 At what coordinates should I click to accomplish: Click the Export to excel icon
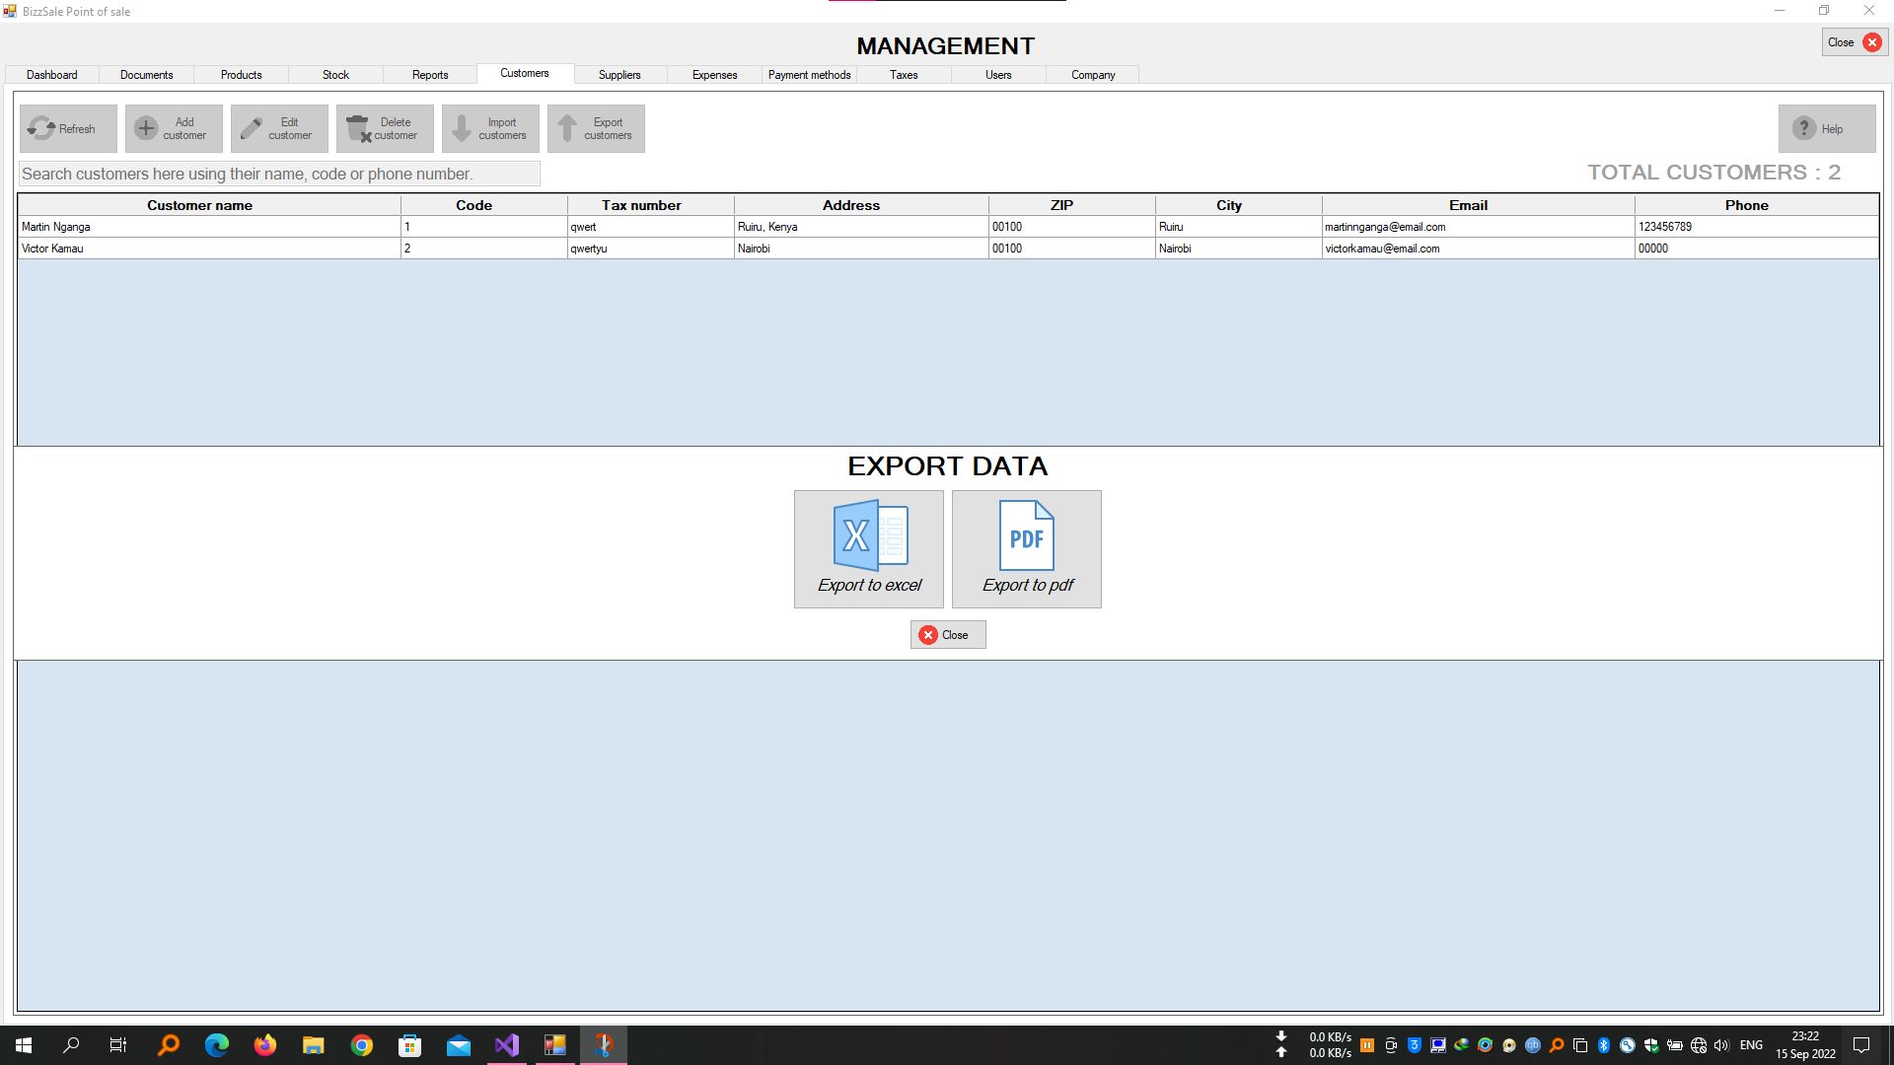click(x=868, y=548)
